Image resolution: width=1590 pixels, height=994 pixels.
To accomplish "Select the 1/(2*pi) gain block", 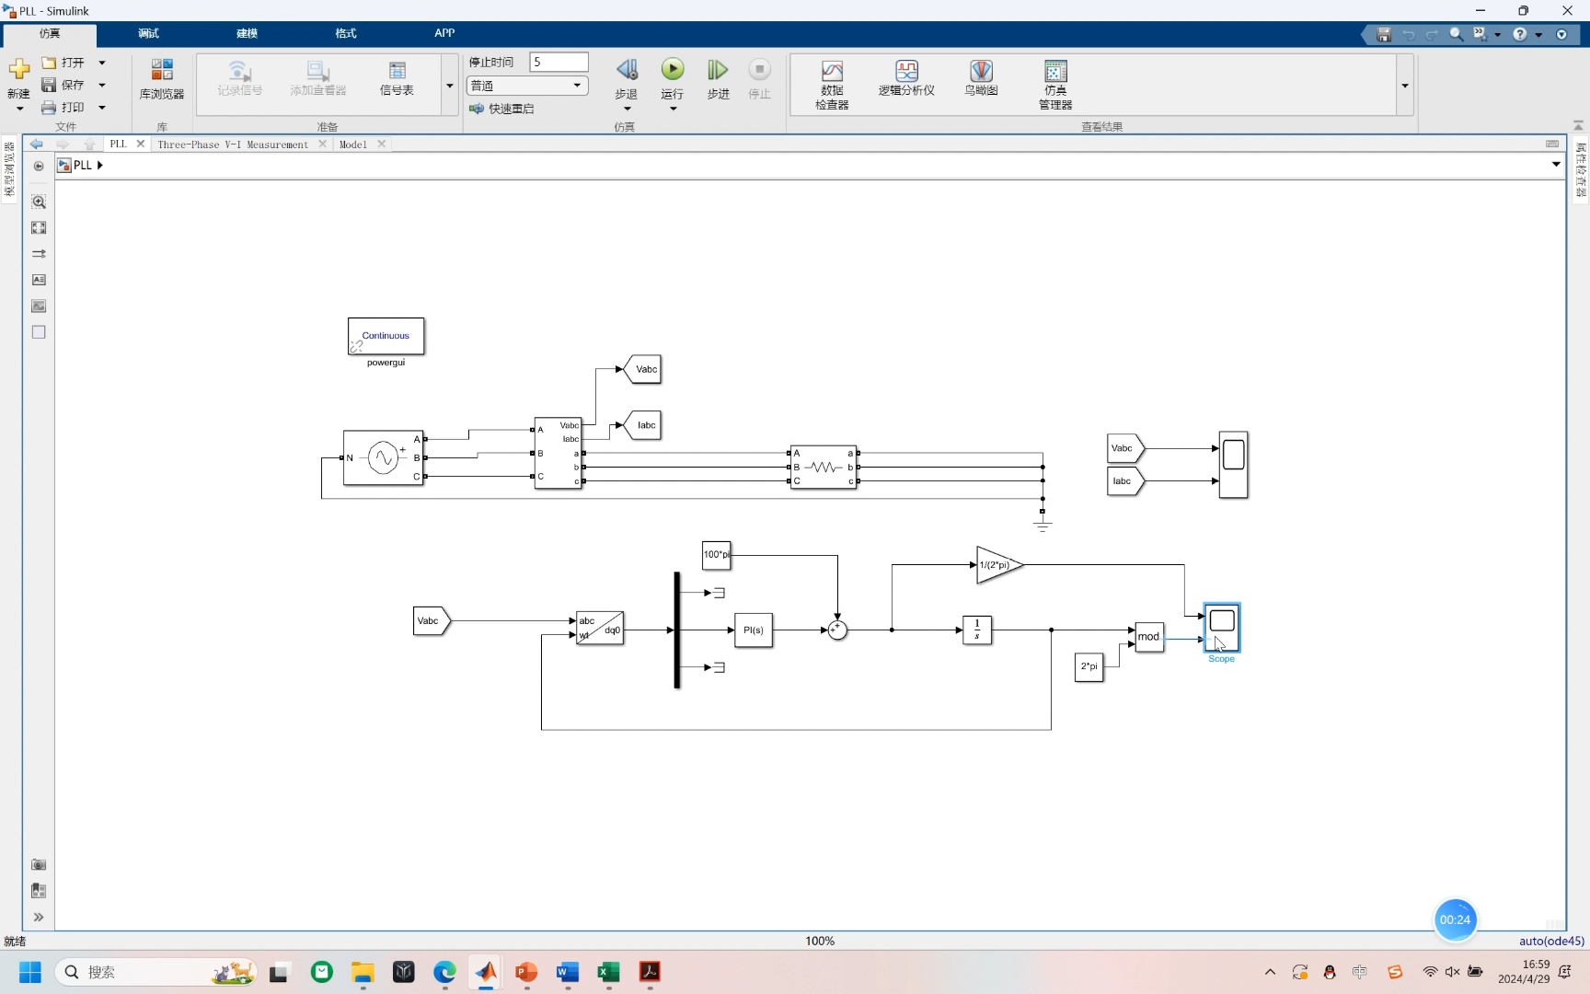I will click(x=999, y=565).
